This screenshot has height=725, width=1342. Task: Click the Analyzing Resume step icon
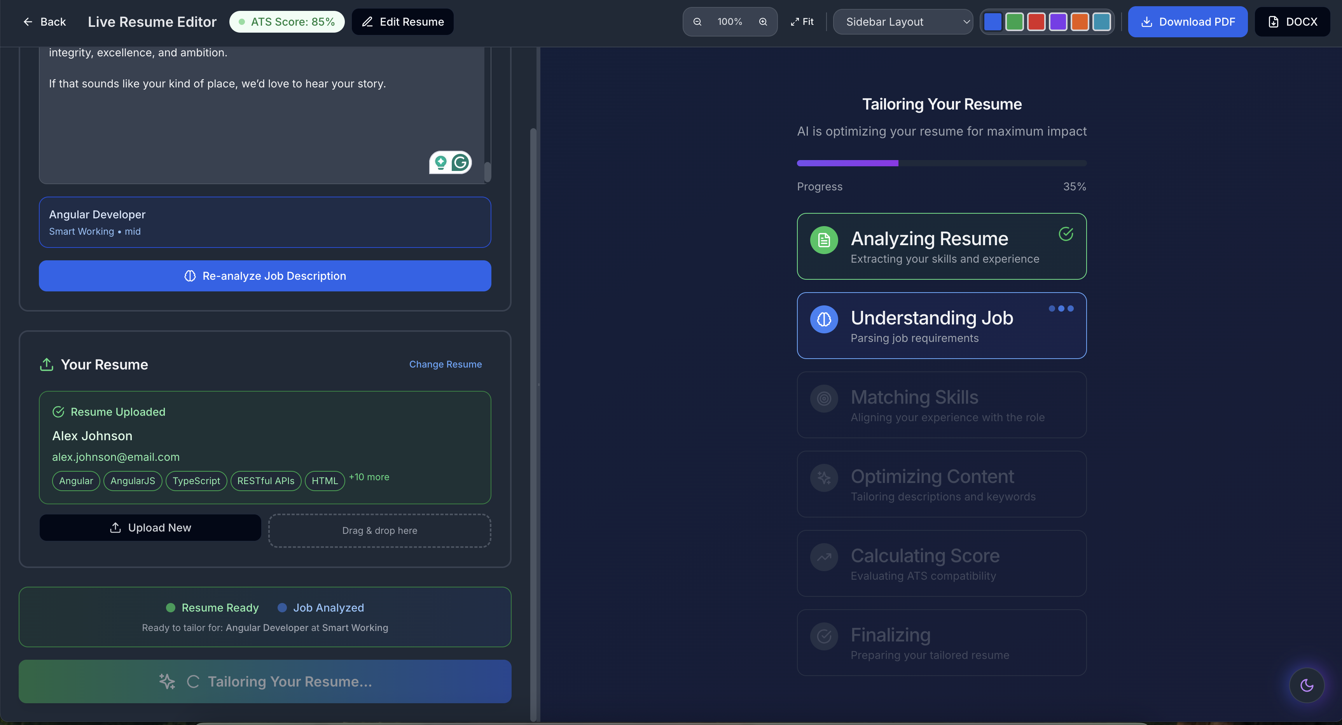(x=824, y=240)
